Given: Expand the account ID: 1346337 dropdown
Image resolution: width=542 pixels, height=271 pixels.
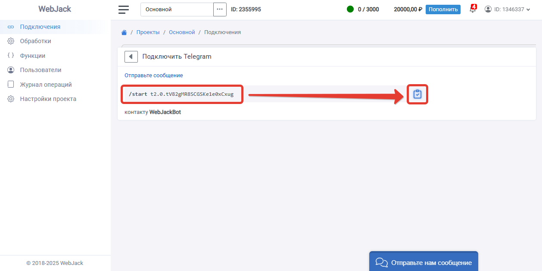Looking at the screenshot, I should (508, 9).
